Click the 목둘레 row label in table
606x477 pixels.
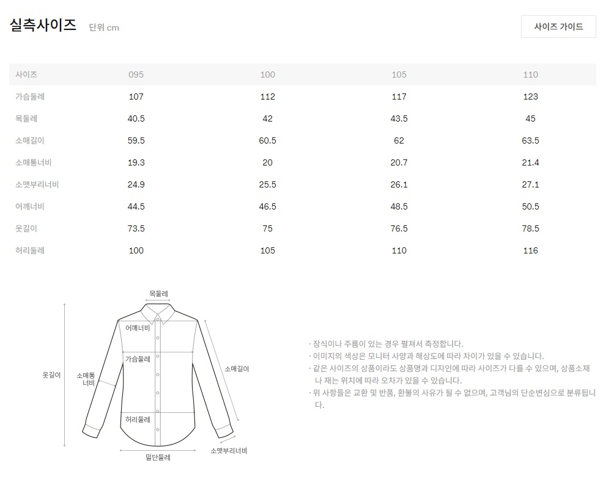26,118
